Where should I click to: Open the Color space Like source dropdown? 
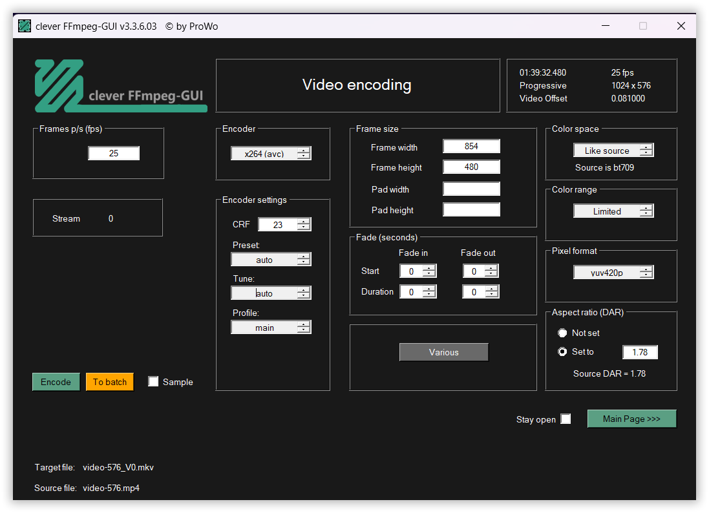tap(613, 151)
